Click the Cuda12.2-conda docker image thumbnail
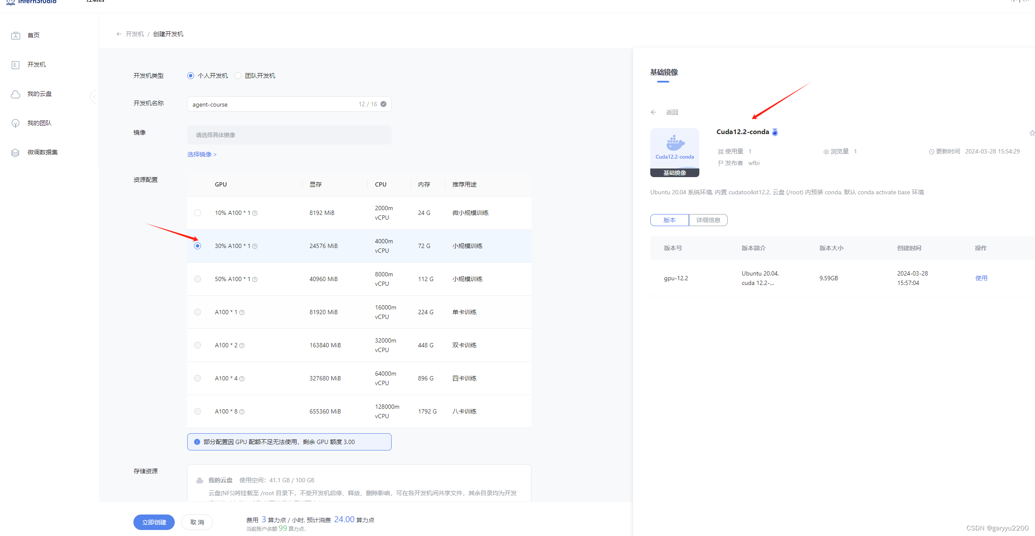Screen dimensions: 1035x536 click(674, 148)
